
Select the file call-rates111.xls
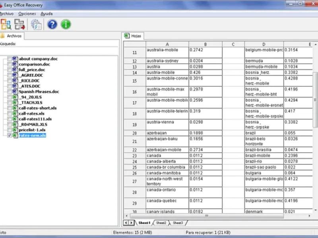tap(35, 119)
